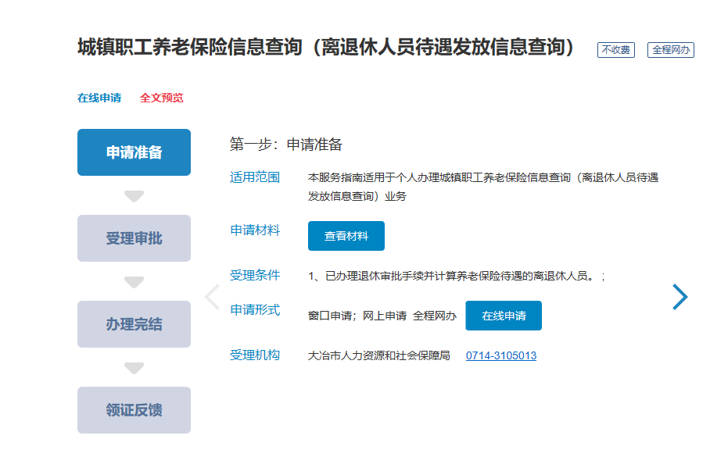Click the right arrow next-step chevron
The image size is (710, 457).
click(680, 297)
